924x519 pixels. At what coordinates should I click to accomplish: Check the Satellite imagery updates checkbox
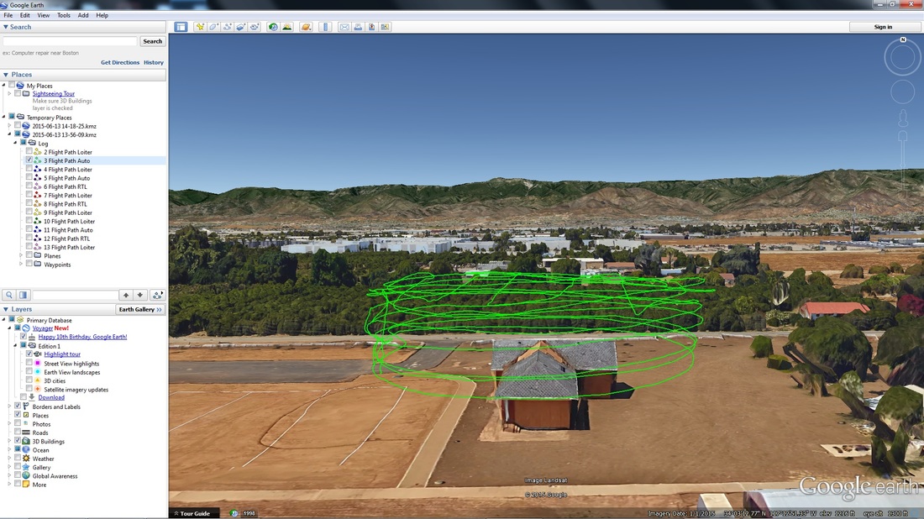click(x=29, y=390)
